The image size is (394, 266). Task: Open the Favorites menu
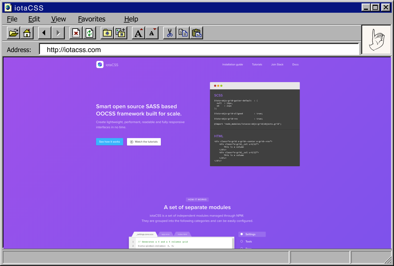(92, 19)
